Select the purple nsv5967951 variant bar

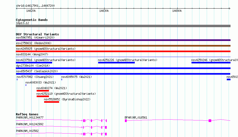[x=123, y=40]
